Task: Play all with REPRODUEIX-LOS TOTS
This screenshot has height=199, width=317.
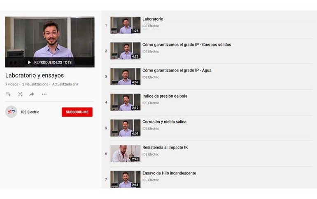Action: pos(50,62)
